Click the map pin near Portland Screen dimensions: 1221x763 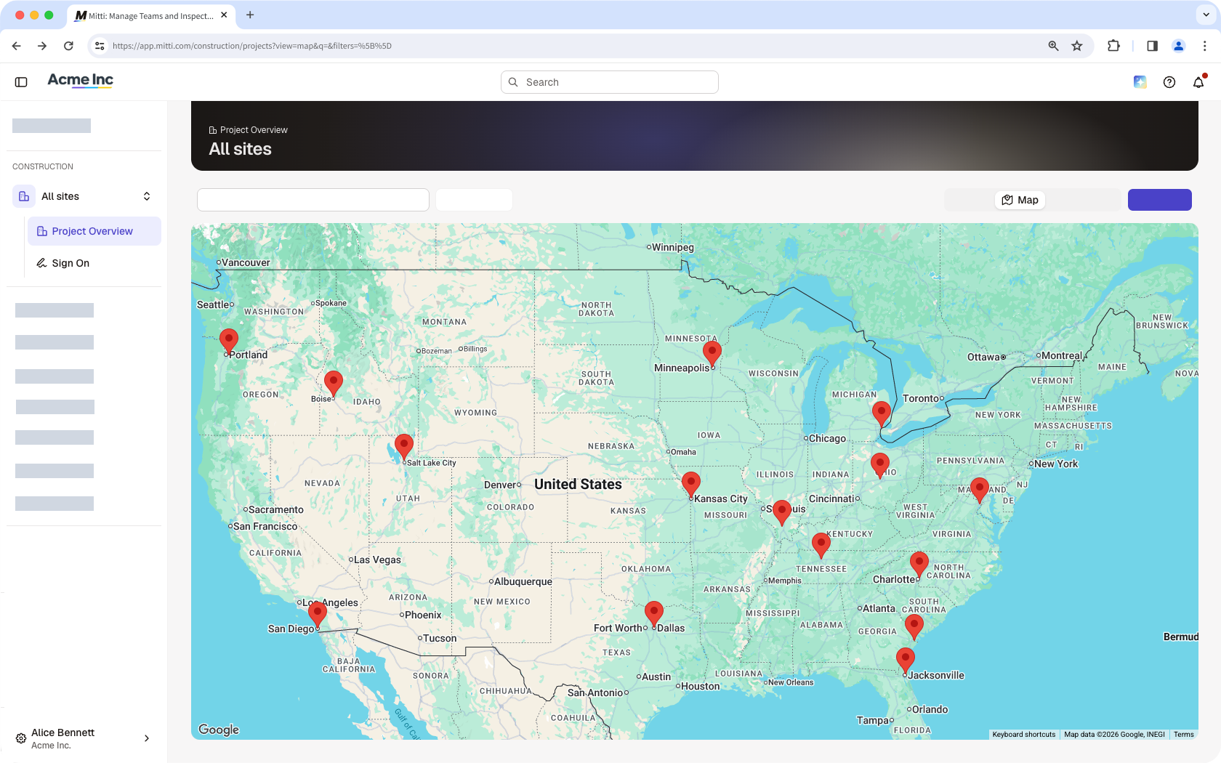pos(229,342)
